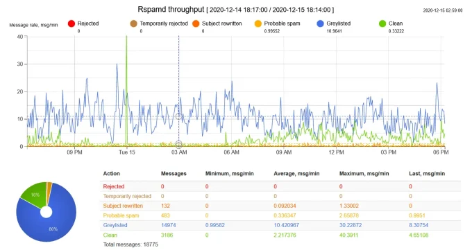
Task: Click the Greylisted maximum value 30.22872
Action: coord(351,225)
